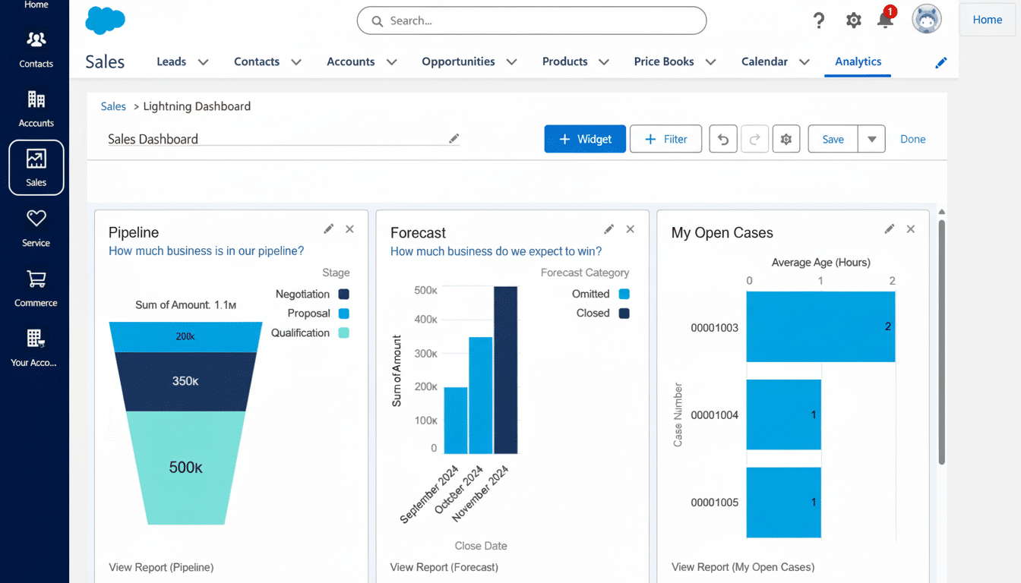Screen dimensions: 1021x583
Task: Switch to the Analytics tab
Action: [x=858, y=61]
